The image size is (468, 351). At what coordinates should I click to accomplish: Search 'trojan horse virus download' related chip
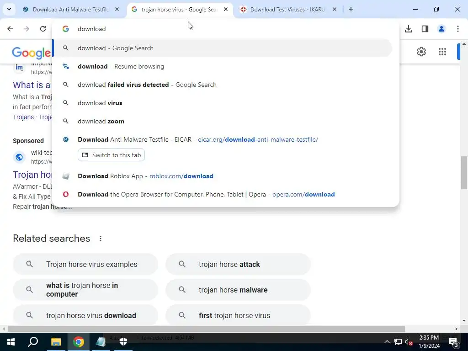click(x=85, y=315)
